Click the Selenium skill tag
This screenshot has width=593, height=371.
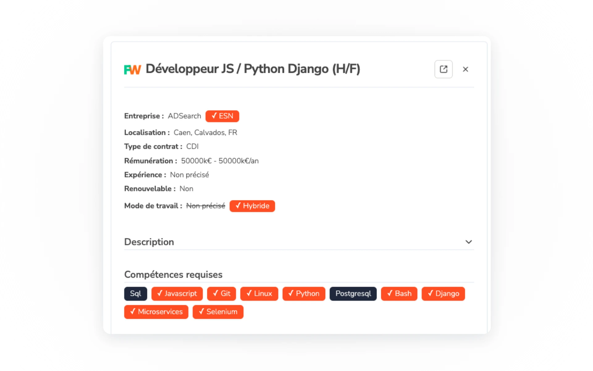pyautogui.click(x=218, y=312)
